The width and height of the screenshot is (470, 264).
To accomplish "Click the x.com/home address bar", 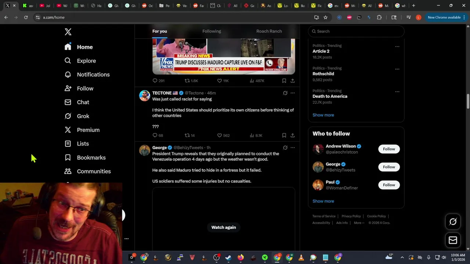I will [x=176, y=17].
